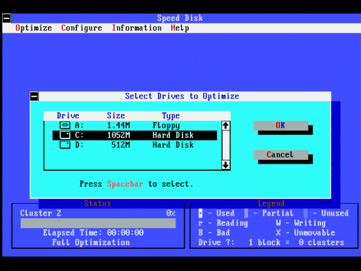Click the Partial legend symbol

246,213
